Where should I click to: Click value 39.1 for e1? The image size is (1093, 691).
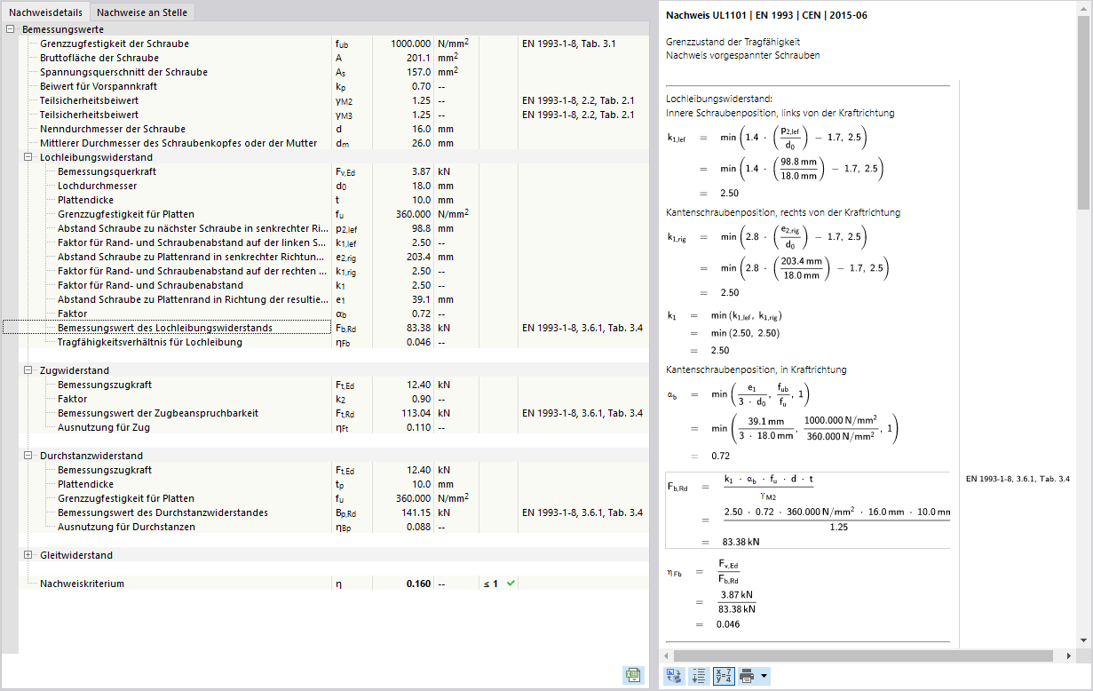[x=422, y=299]
